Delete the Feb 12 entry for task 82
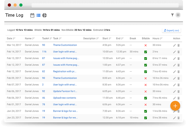Screen dimensions: 187x128 point(179,71)
